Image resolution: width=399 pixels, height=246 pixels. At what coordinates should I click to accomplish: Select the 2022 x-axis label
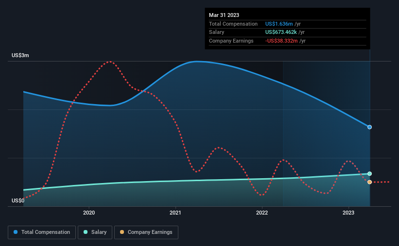tap(262, 213)
